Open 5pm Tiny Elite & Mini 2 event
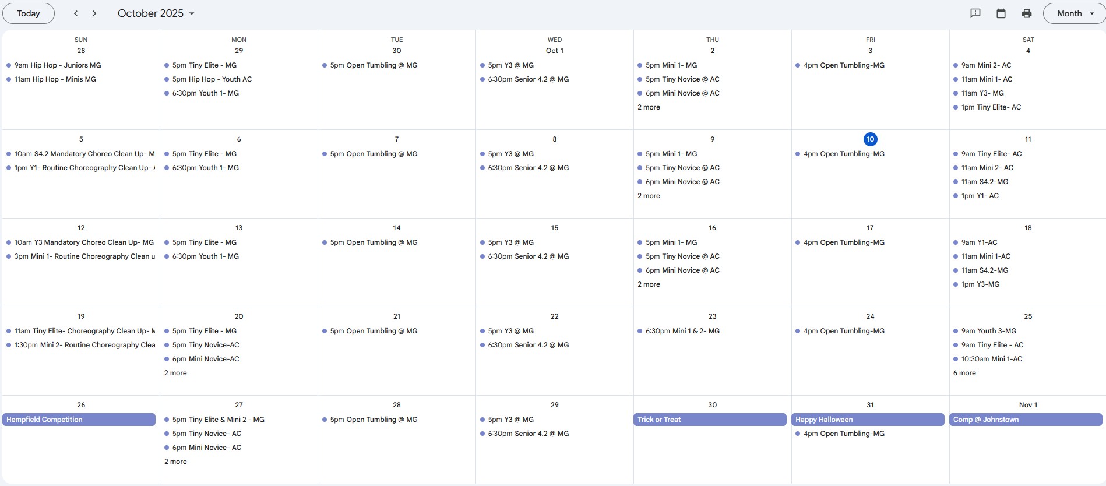The height and width of the screenshot is (486, 1106). [x=218, y=420]
